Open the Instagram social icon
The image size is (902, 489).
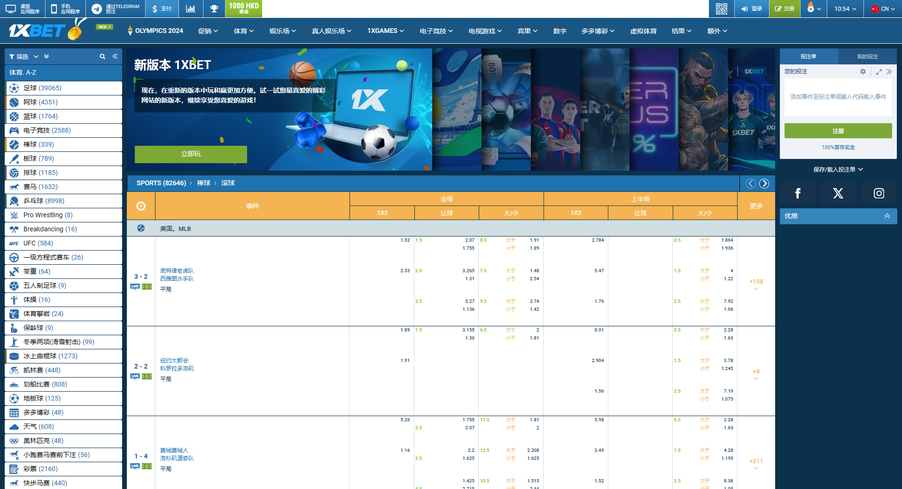pos(879,193)
